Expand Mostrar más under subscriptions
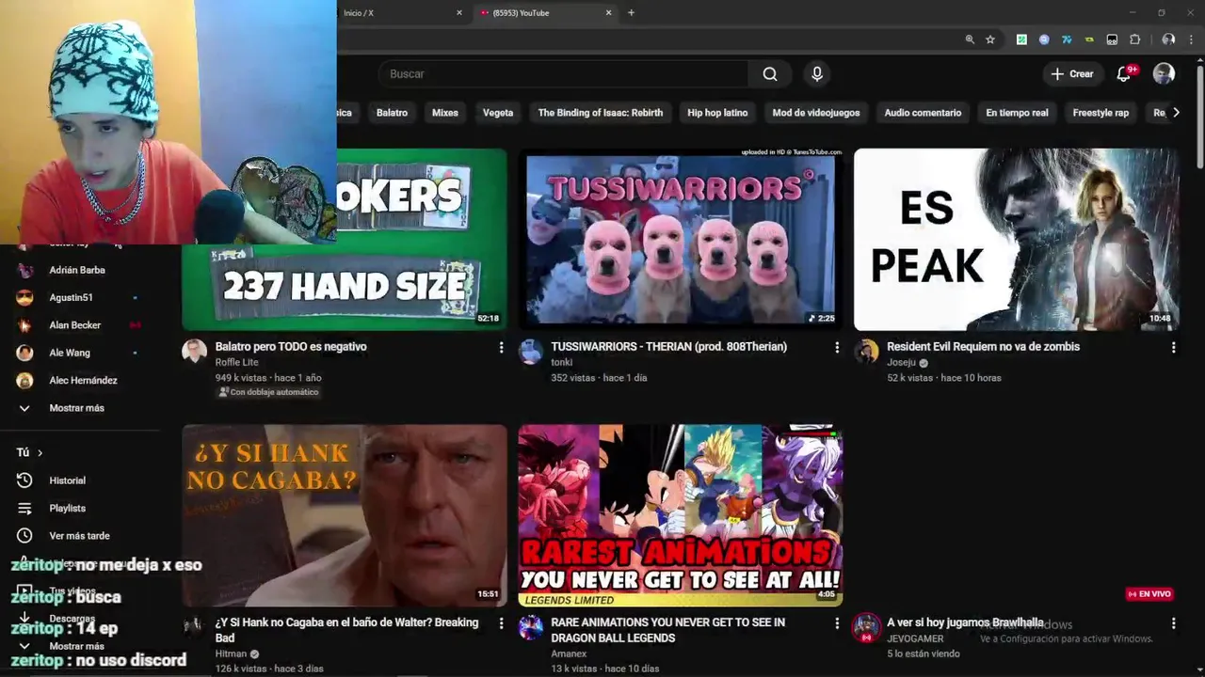This screenshot has width=1205, height=677. pos(76,408)
